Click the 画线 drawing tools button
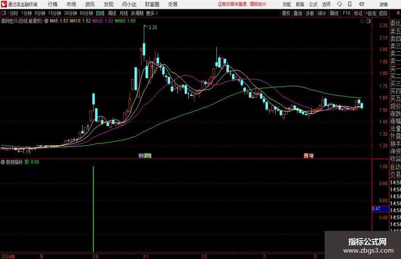 [x=334, y=13]
